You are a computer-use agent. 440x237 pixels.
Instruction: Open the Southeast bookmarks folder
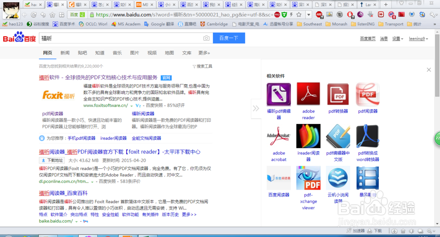click(309, 24)
